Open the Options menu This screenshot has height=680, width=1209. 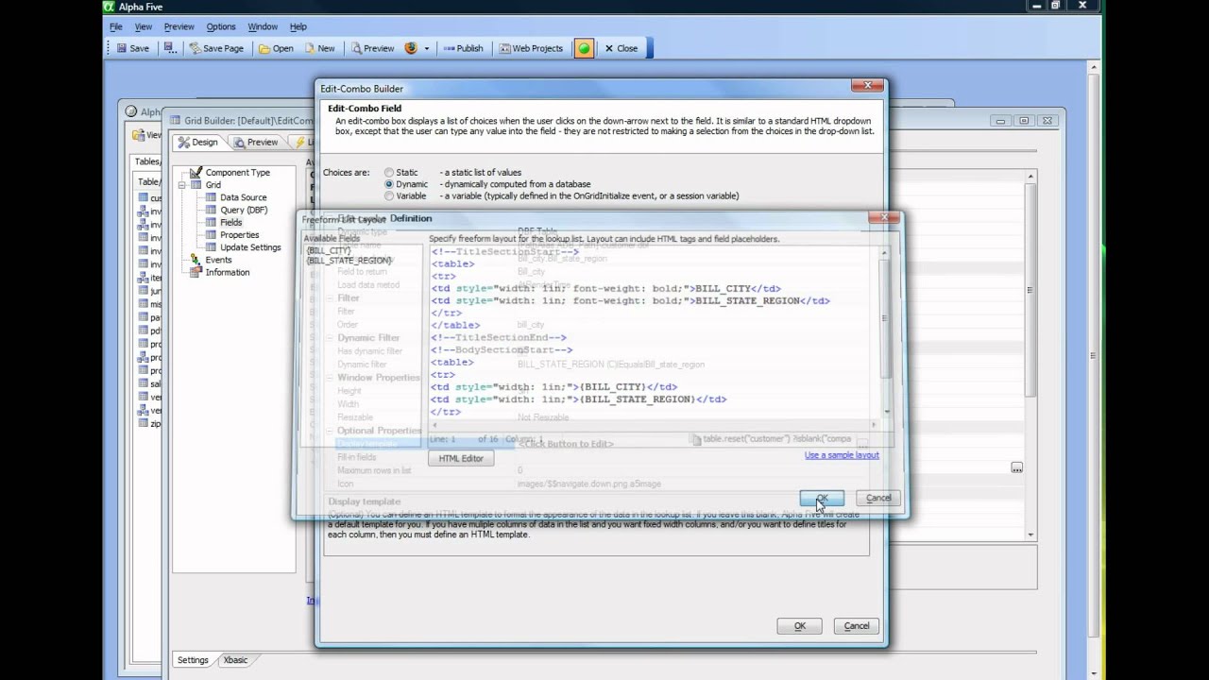(x=221, y=26)
